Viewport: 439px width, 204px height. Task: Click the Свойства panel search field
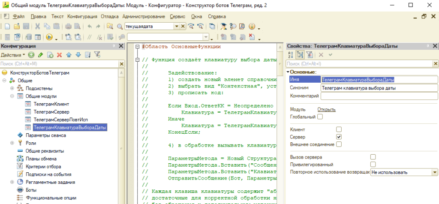click(359, 64)
